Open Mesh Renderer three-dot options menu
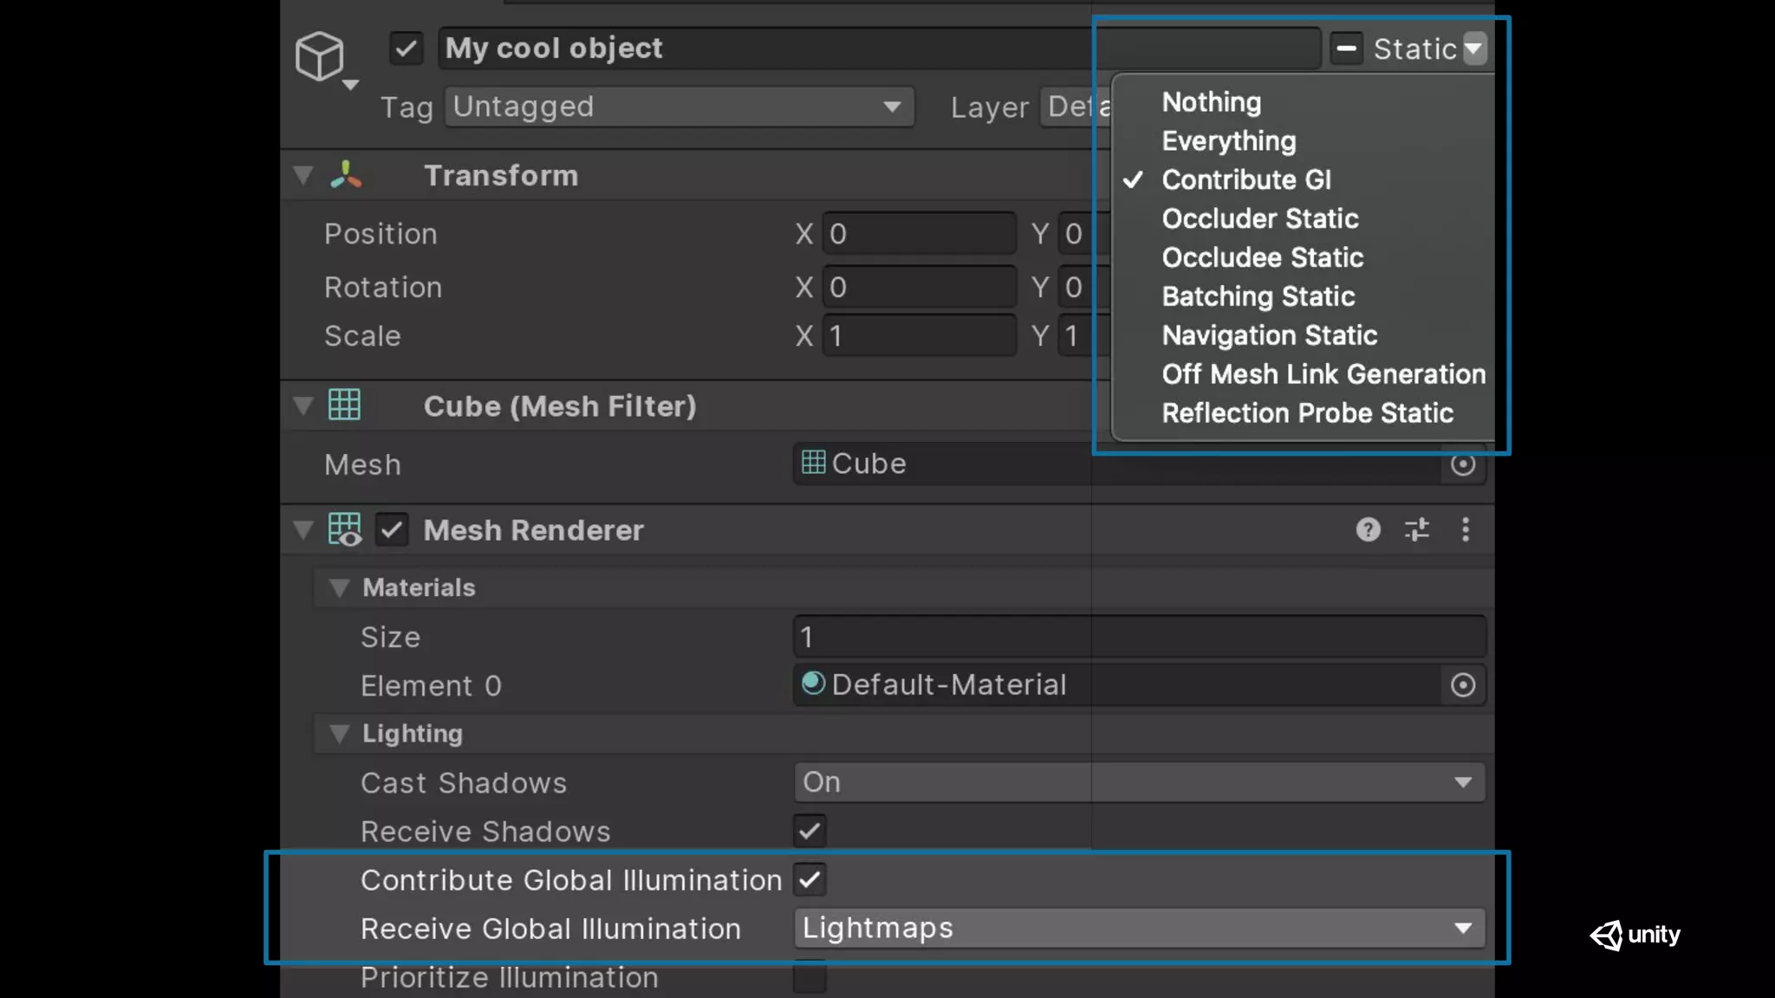 1466,529
